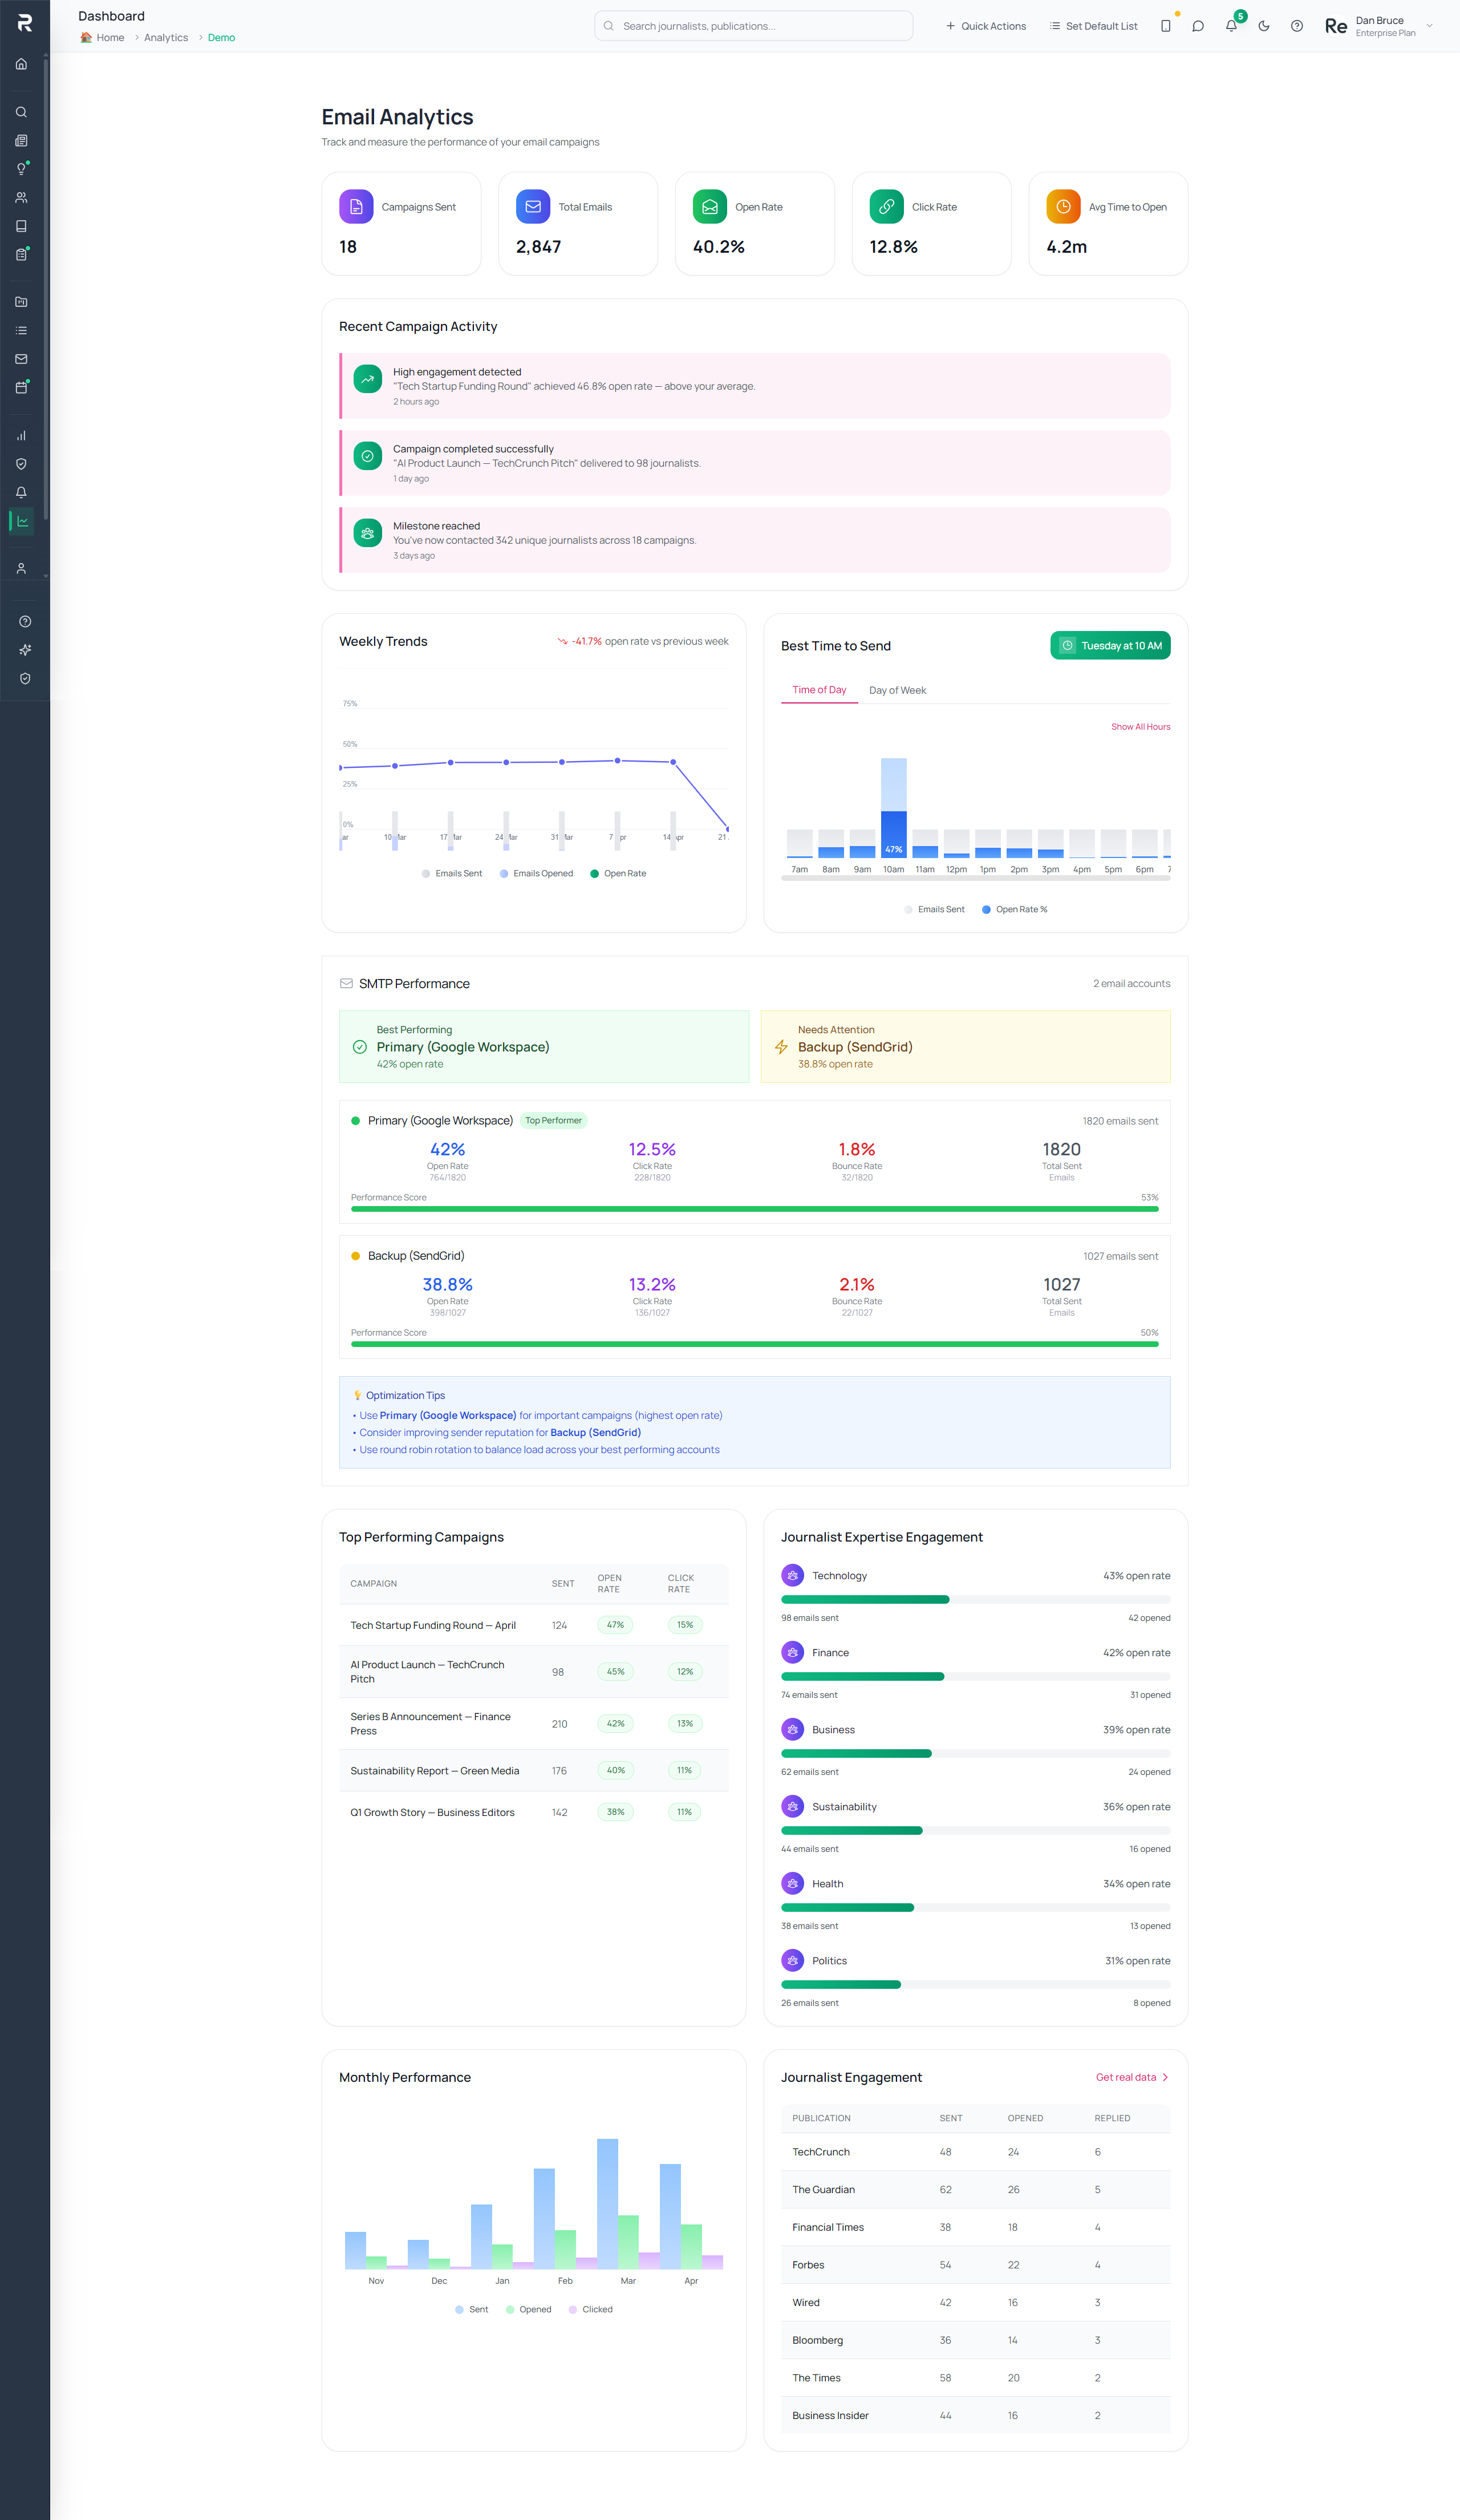
Task: Open the book icon in the sidebar
Action: pos(21,226)
